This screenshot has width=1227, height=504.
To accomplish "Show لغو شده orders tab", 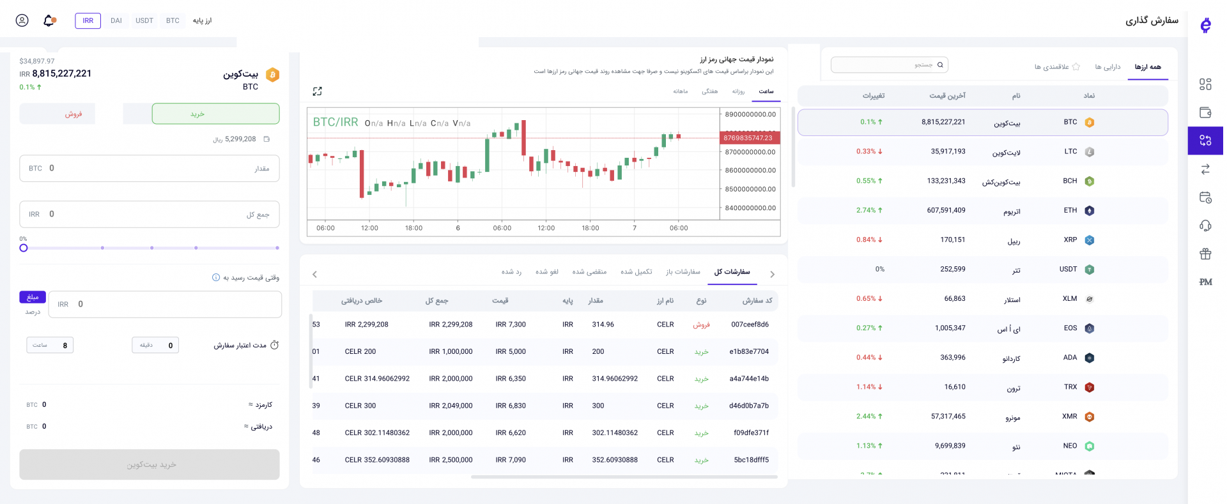I will pos(546,271).
